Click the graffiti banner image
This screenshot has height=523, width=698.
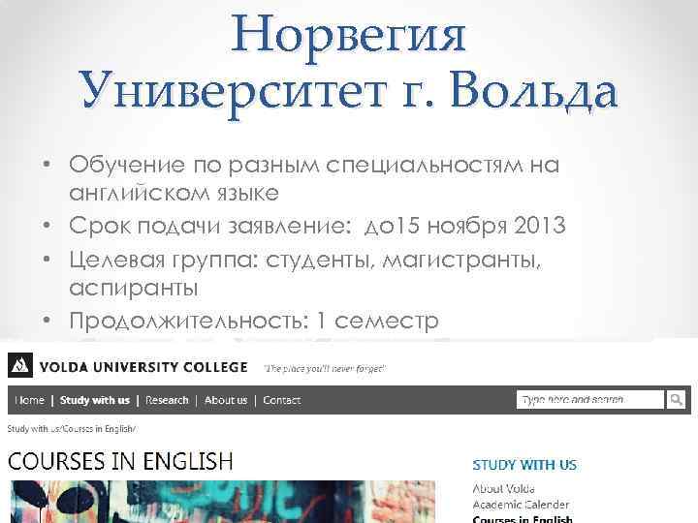click(223, 502)
